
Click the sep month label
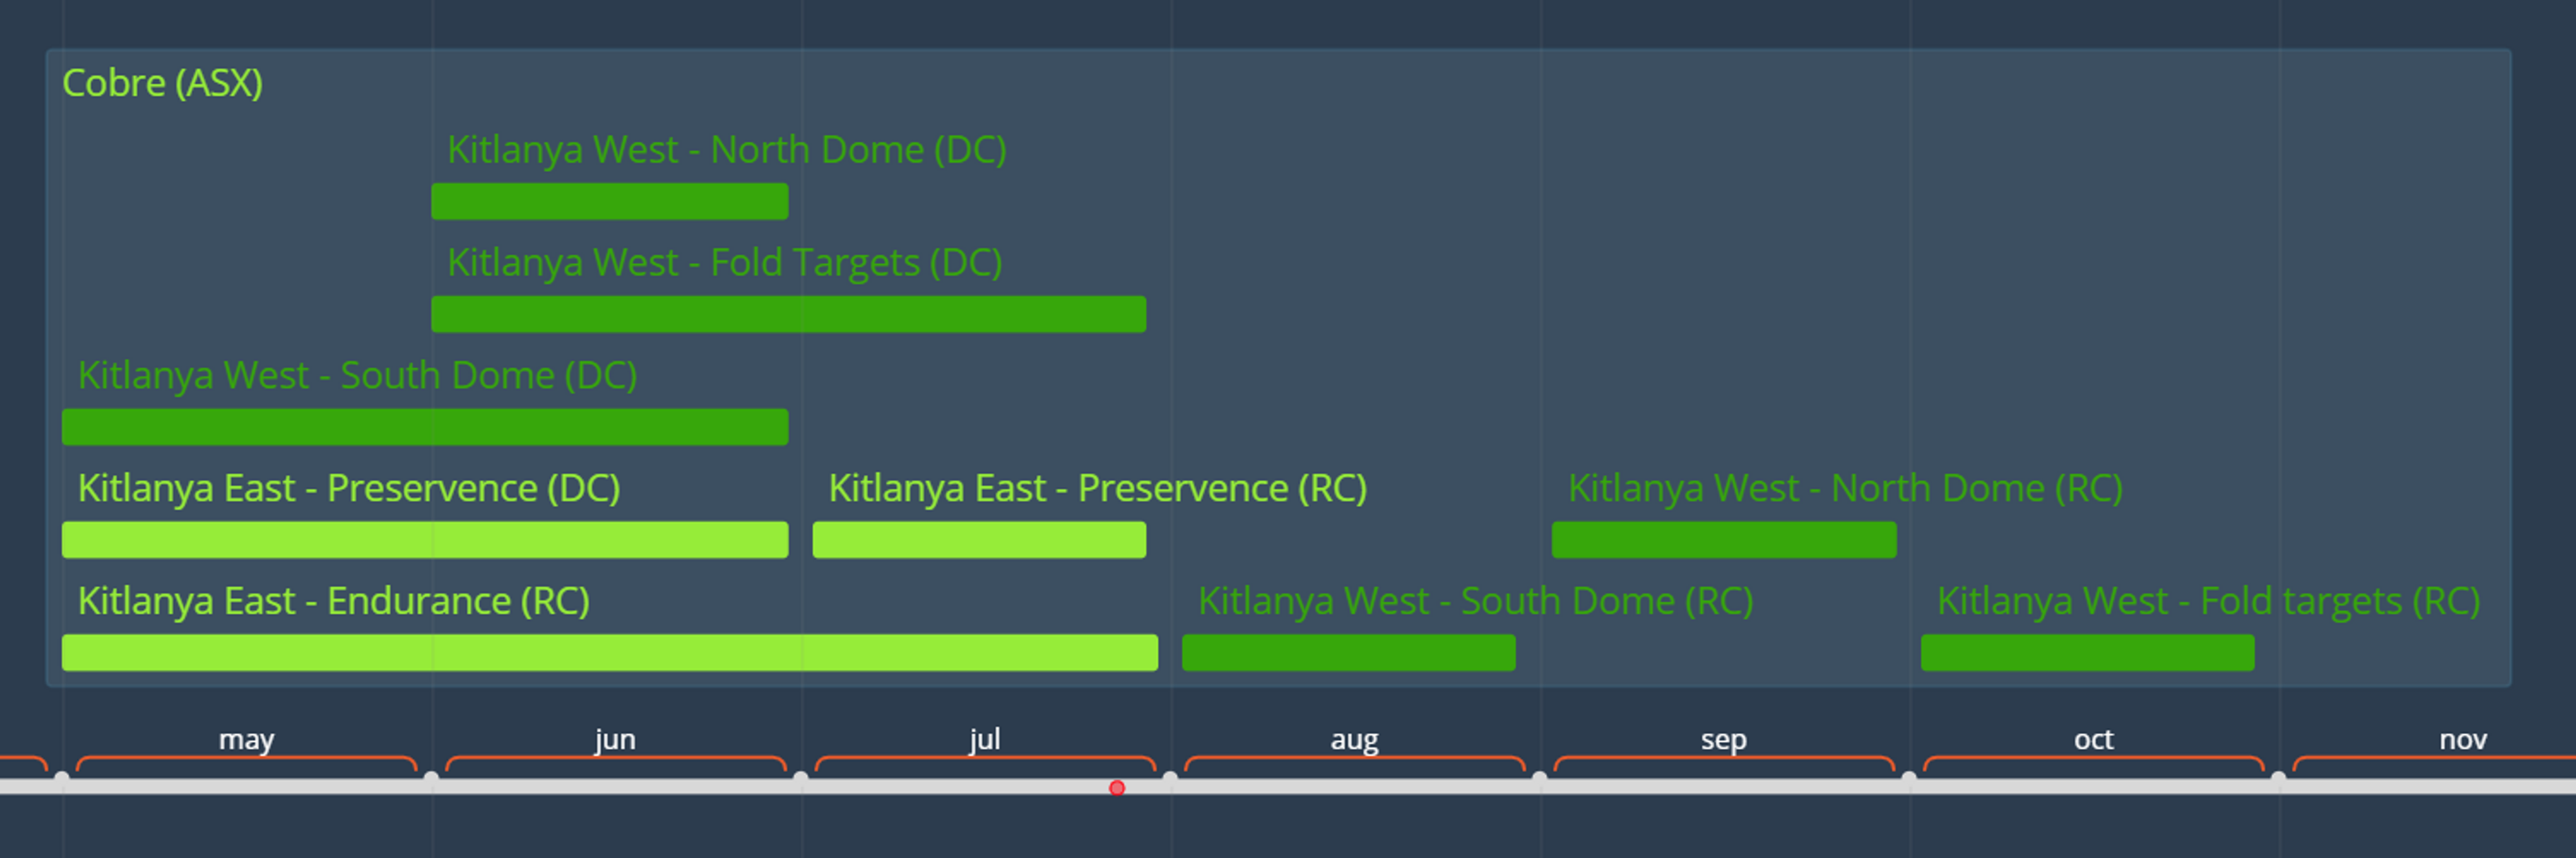[x=1723, y=740]
